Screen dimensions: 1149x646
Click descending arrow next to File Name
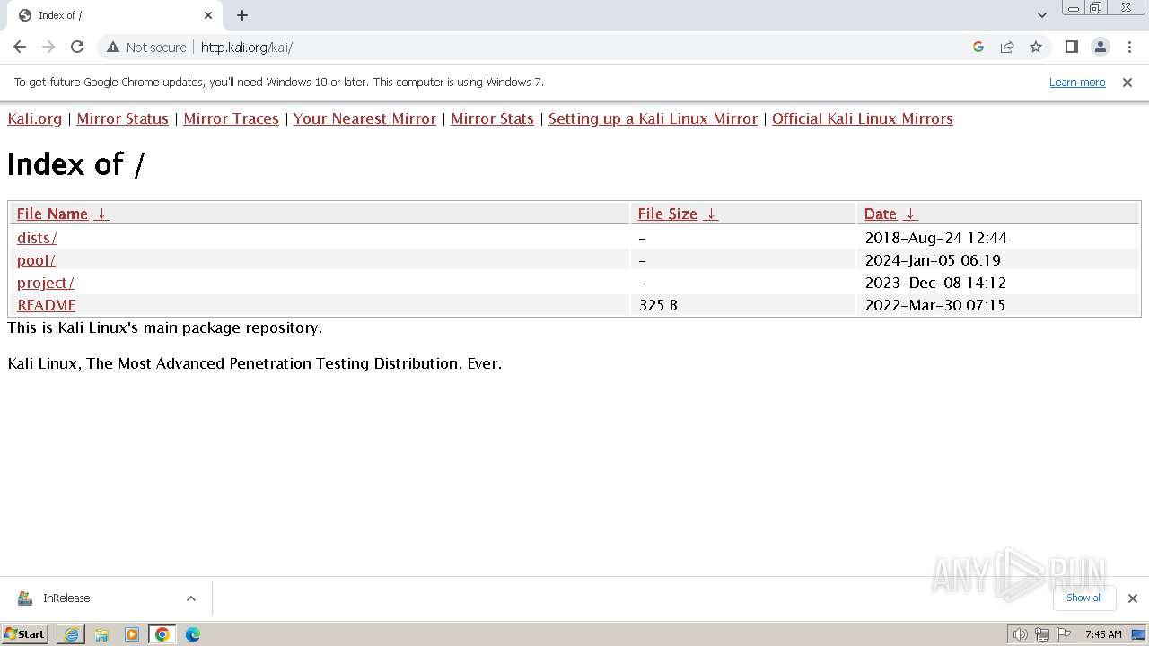coord(101,214)
